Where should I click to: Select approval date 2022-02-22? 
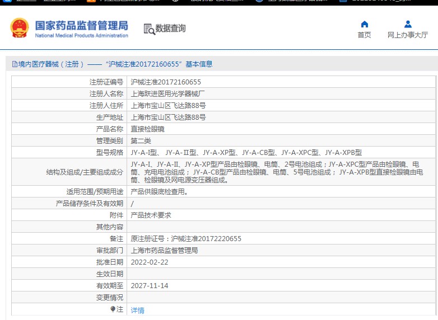tap(150, 262)
